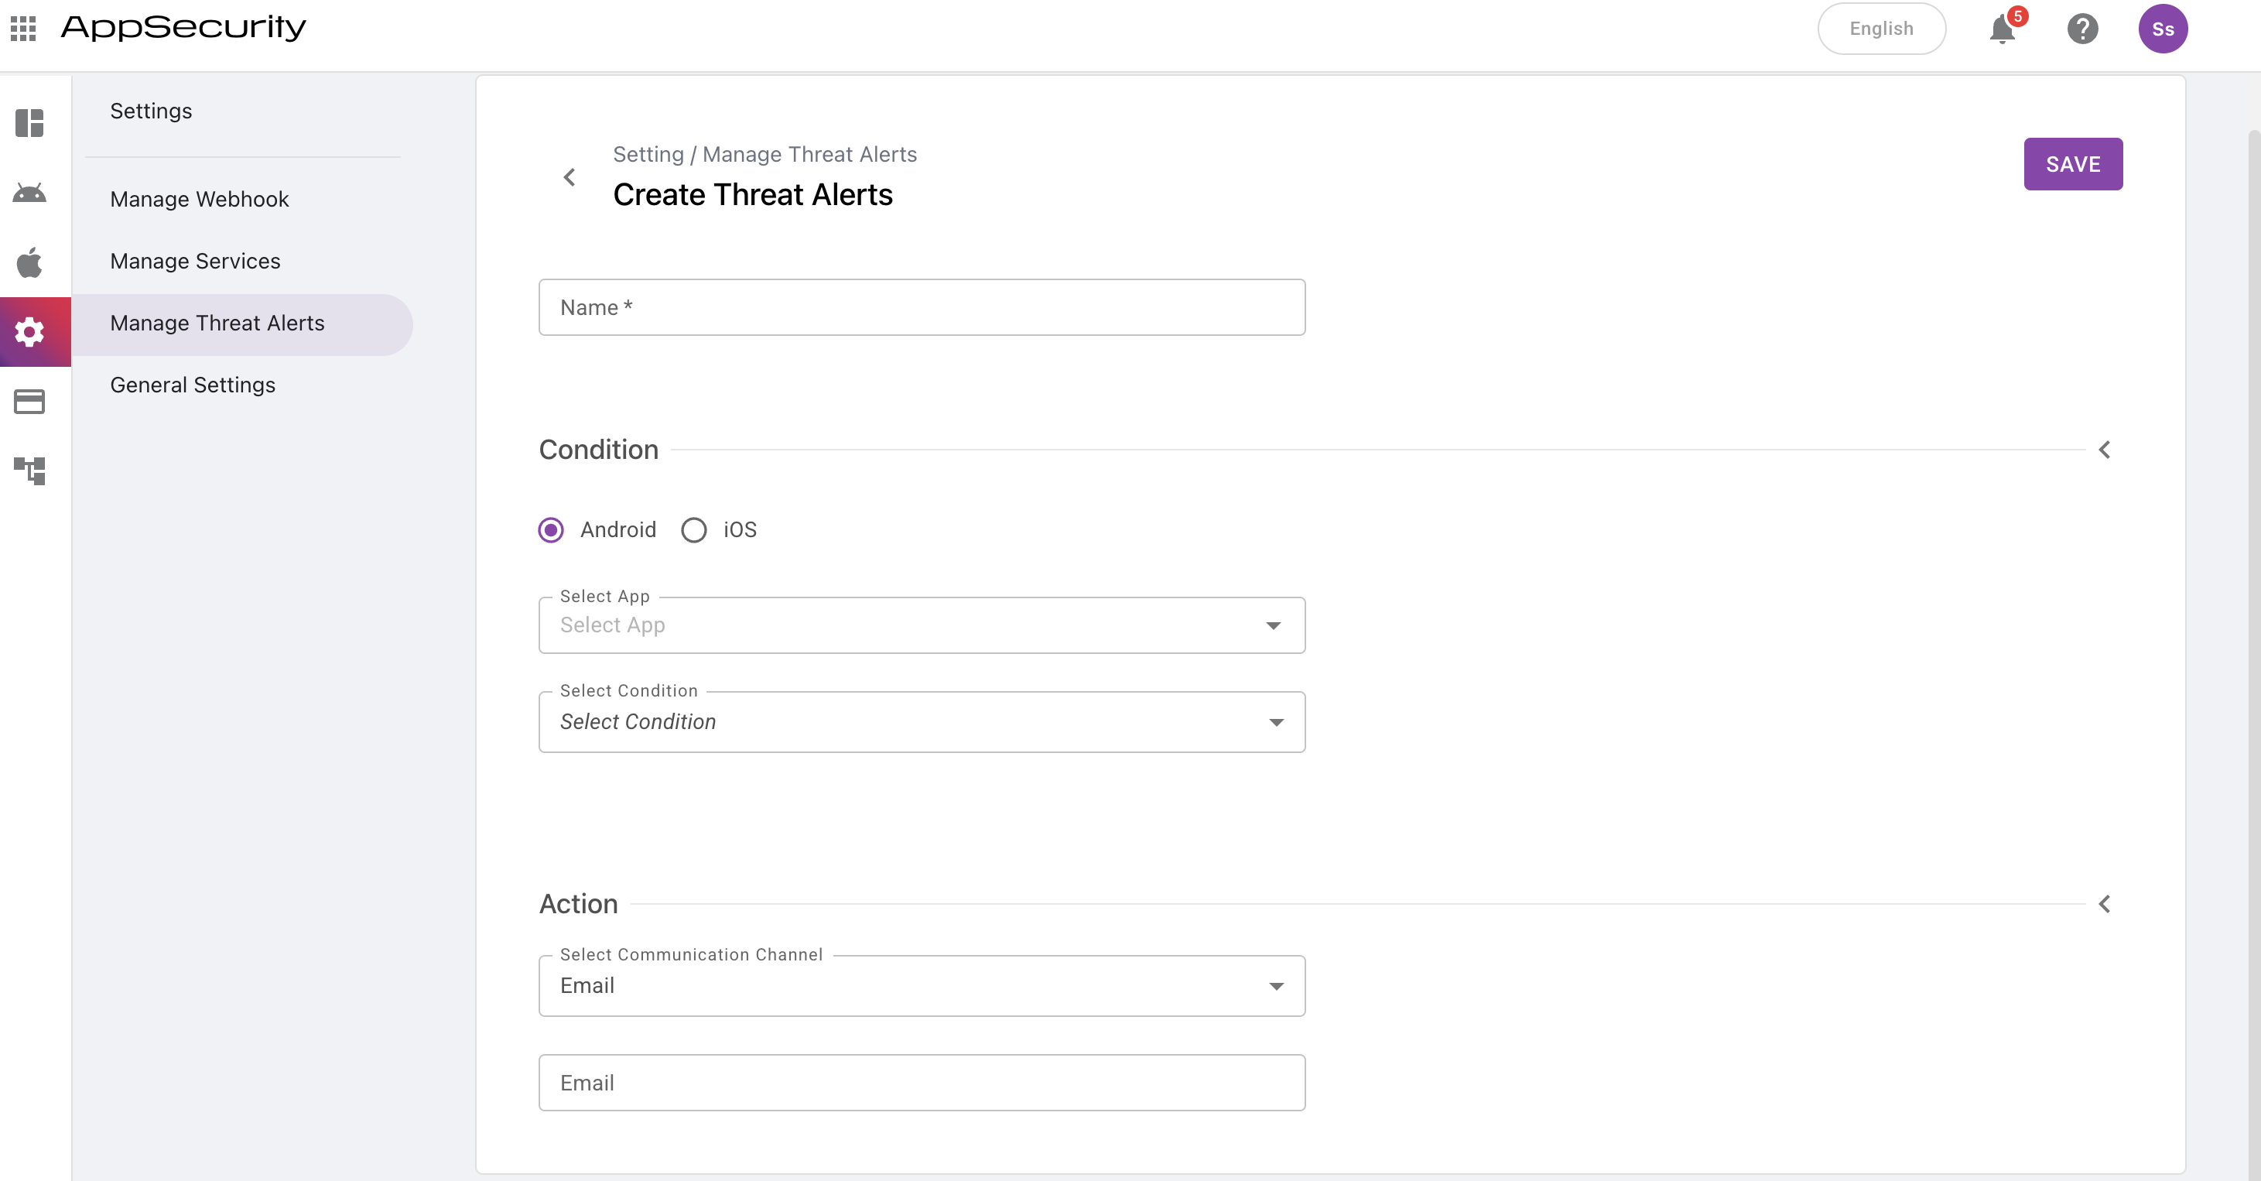Select the iOS radio button
This screenshot has height=1181, width=2261.
pos(693,529)
